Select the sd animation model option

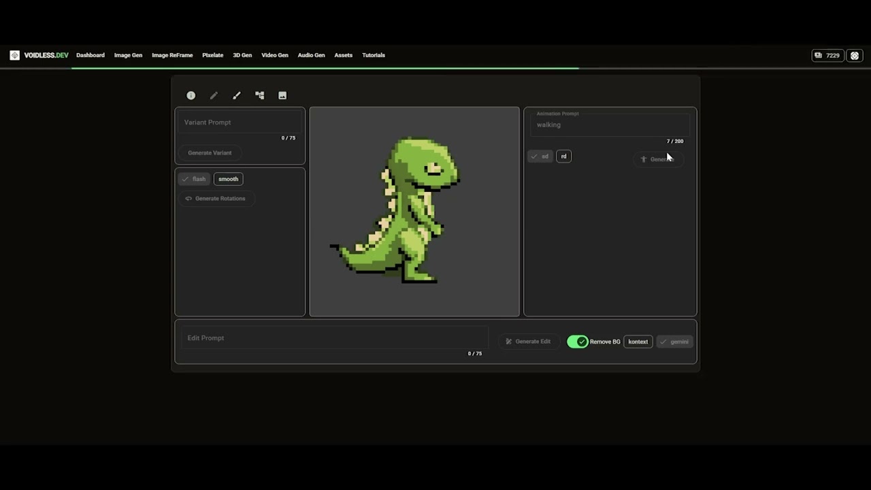[x=540, y=157]
